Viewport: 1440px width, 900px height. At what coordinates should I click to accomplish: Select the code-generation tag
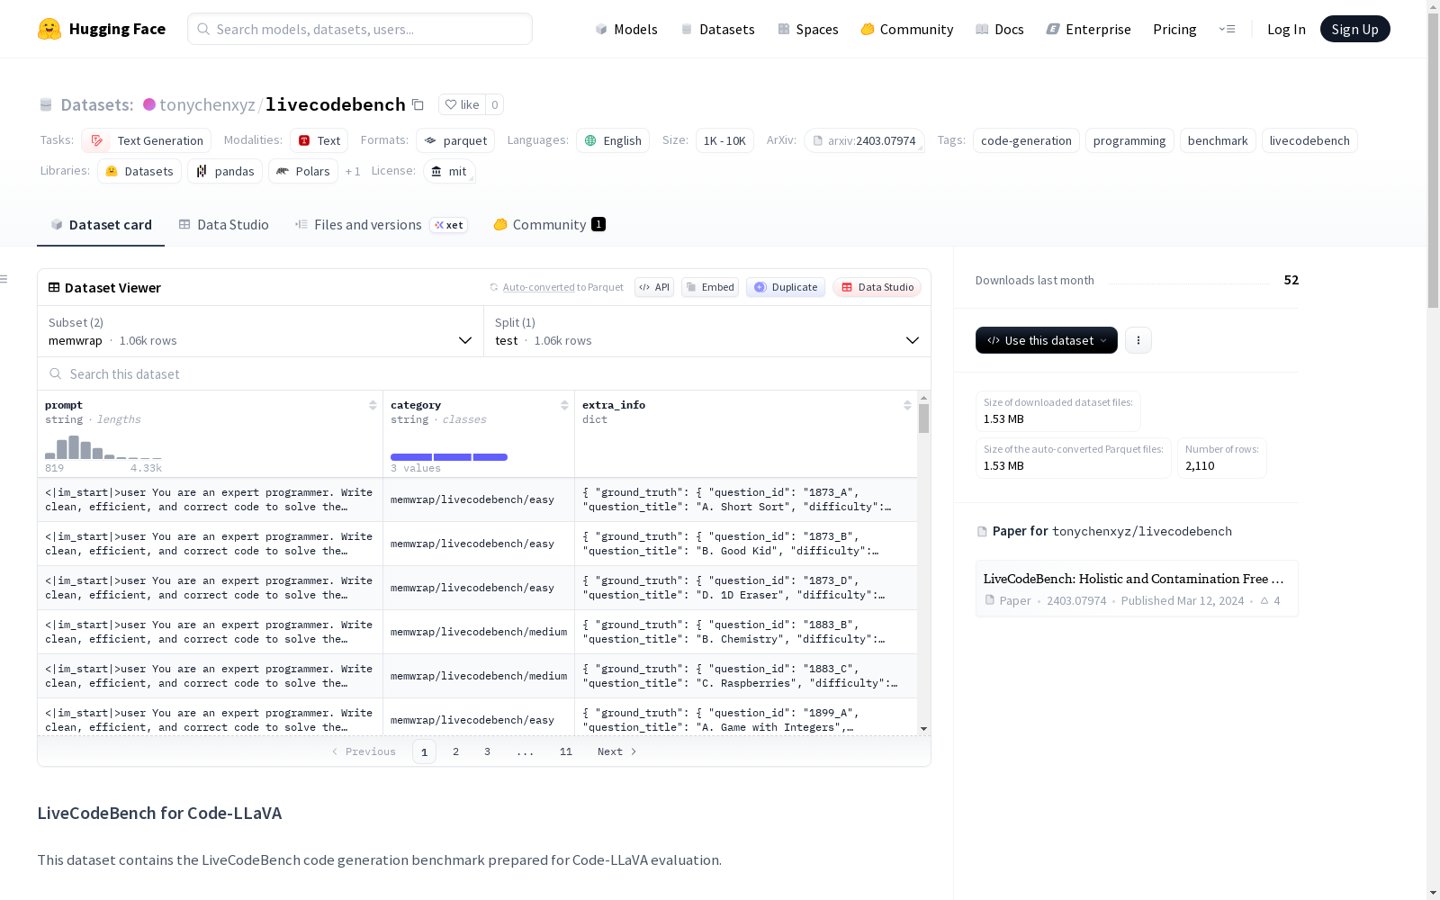point(1026,140)
